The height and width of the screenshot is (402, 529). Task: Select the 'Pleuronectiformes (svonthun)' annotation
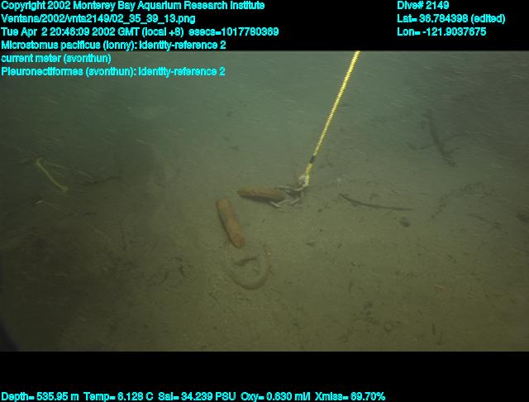[x=68, y=72]
